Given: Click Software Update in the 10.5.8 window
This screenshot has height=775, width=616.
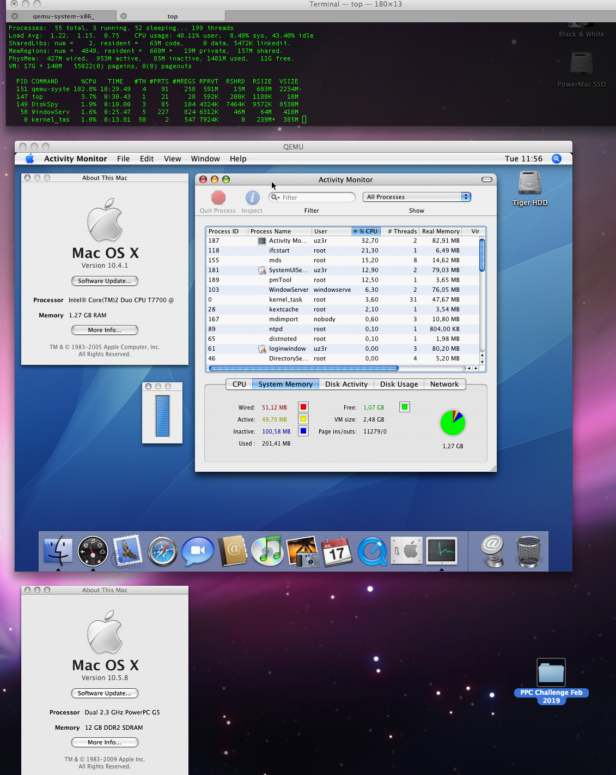Looking at the screenshot, I should [105, 693].
